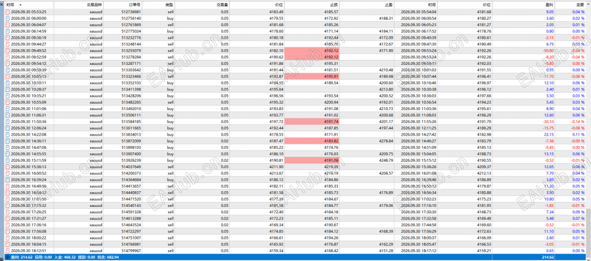Click the blue buy icon at 09:59:39

pos(8,70)
